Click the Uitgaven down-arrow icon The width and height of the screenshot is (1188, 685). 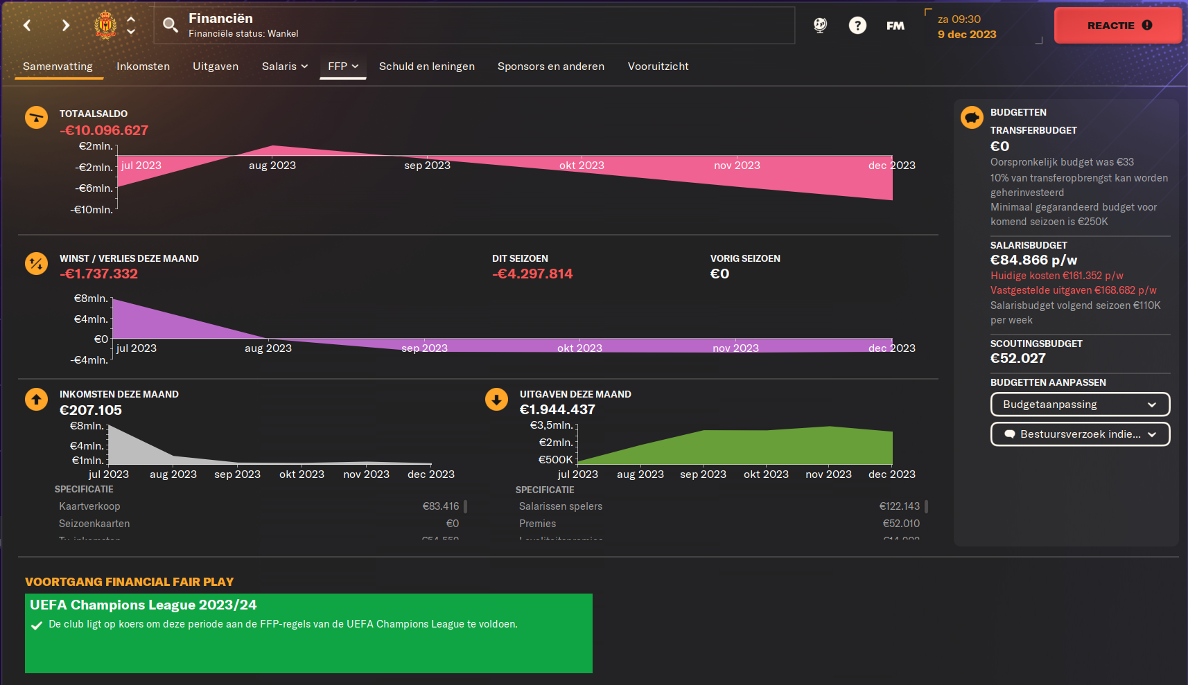496,399
